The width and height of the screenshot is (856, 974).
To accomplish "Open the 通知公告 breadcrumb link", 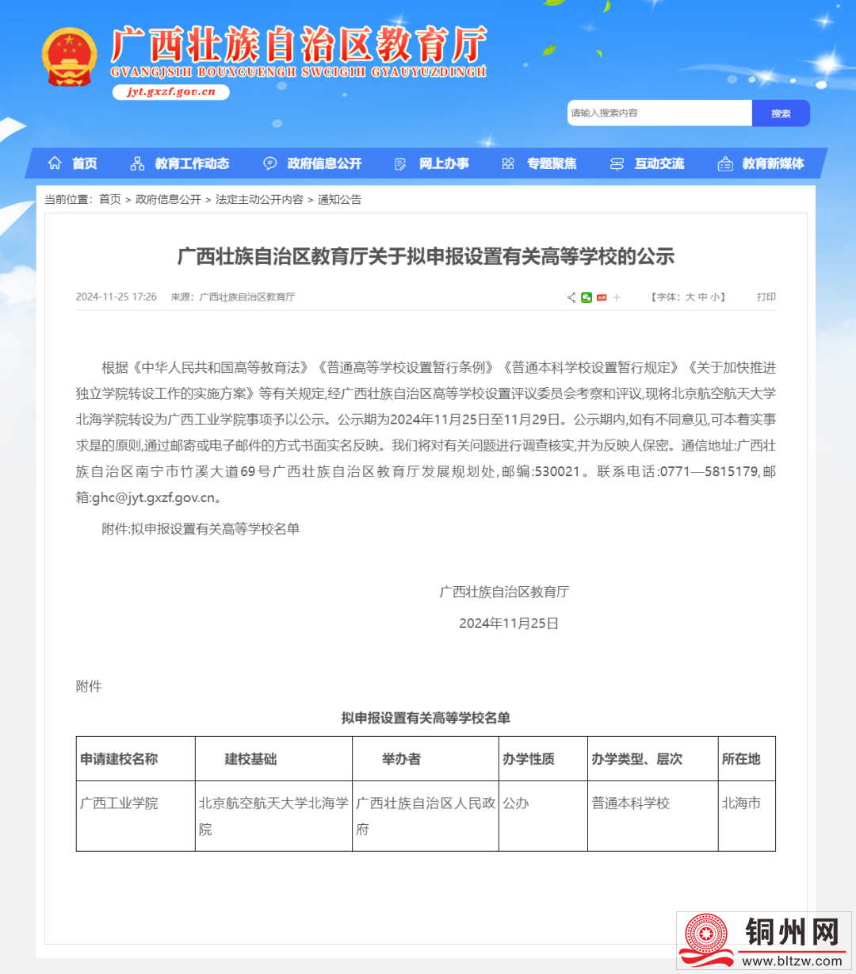I will pos(339,200).
